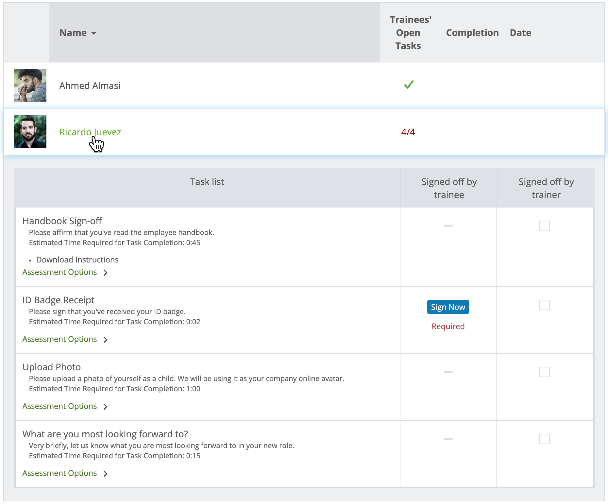Open Ricardo Juevez's trainee profile
Image resolution: width=608 pixels, height=504 pixels.
(x=90, y=132)
